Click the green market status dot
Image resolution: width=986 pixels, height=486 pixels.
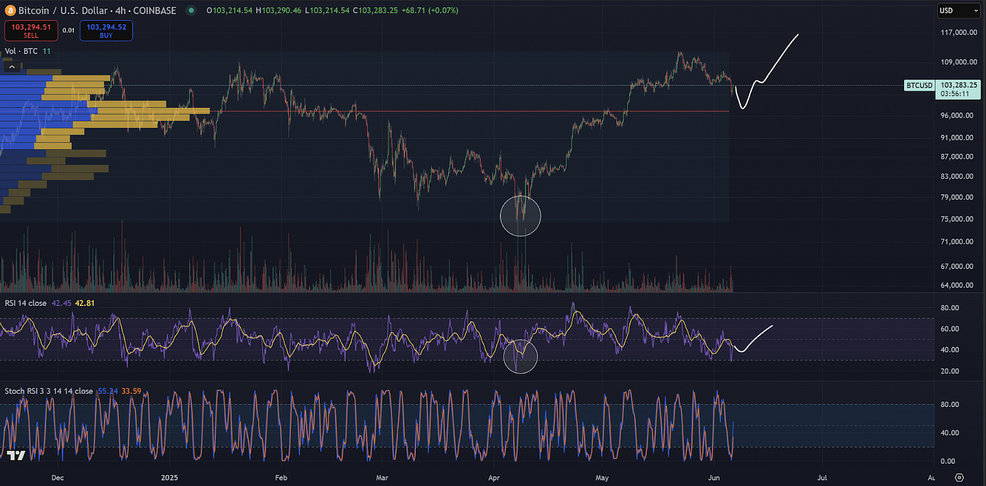point(192,11)
